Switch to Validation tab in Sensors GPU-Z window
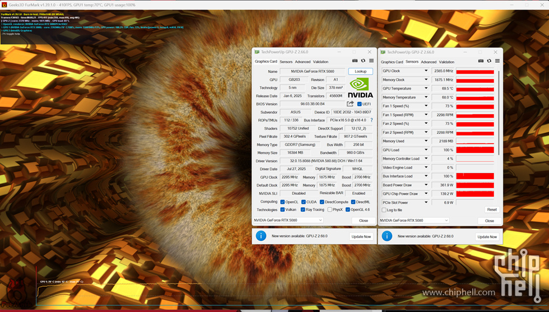Image resolution: width=549 pixels, height=312 pixels. pyautogui.click(x=447, y=62)
